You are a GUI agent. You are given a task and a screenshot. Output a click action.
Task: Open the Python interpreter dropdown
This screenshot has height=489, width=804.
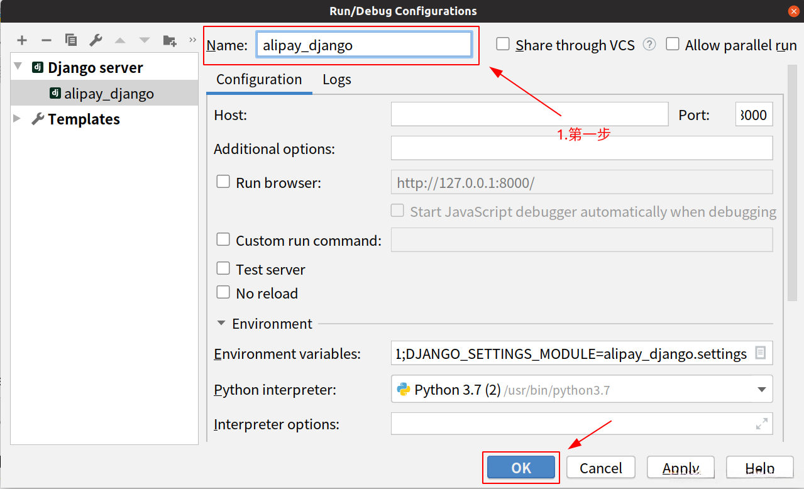761,390
